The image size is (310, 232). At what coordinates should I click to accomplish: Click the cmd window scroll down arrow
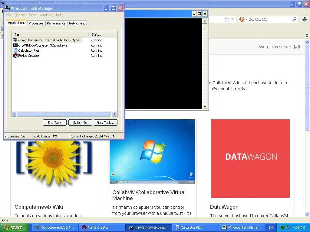(x=205, y=107)
